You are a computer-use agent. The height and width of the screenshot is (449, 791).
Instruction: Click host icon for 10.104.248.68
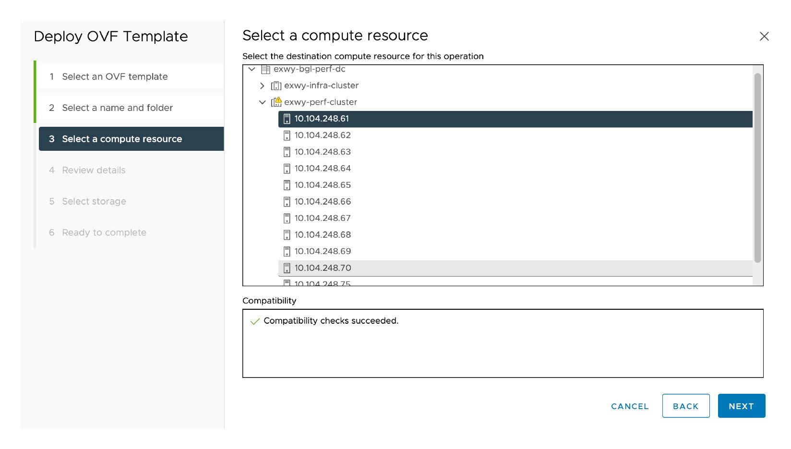point(287,235)
